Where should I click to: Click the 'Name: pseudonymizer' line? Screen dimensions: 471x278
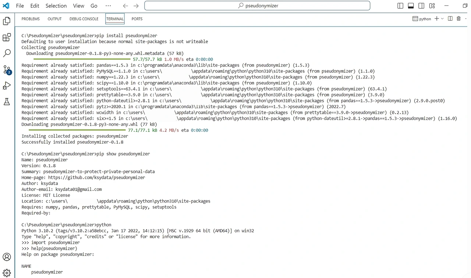tap(45, 160)
